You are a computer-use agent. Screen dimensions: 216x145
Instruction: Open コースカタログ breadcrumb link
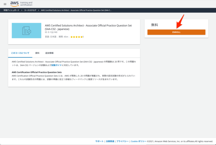(x=30, y=10)
